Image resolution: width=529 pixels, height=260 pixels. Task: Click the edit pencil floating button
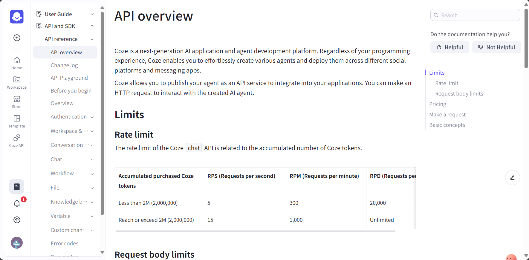(x=512, y=178)
